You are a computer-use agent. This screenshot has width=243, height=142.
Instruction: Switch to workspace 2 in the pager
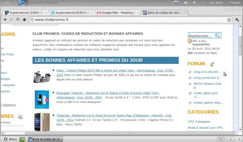(x=230, y=139)
